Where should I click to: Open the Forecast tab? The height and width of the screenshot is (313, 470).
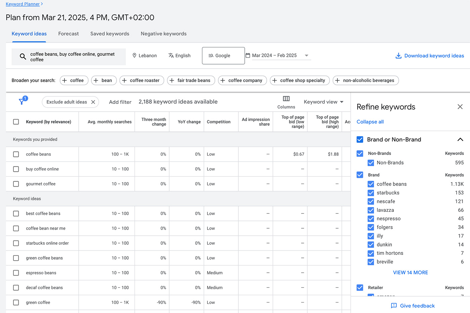(68, 34)
